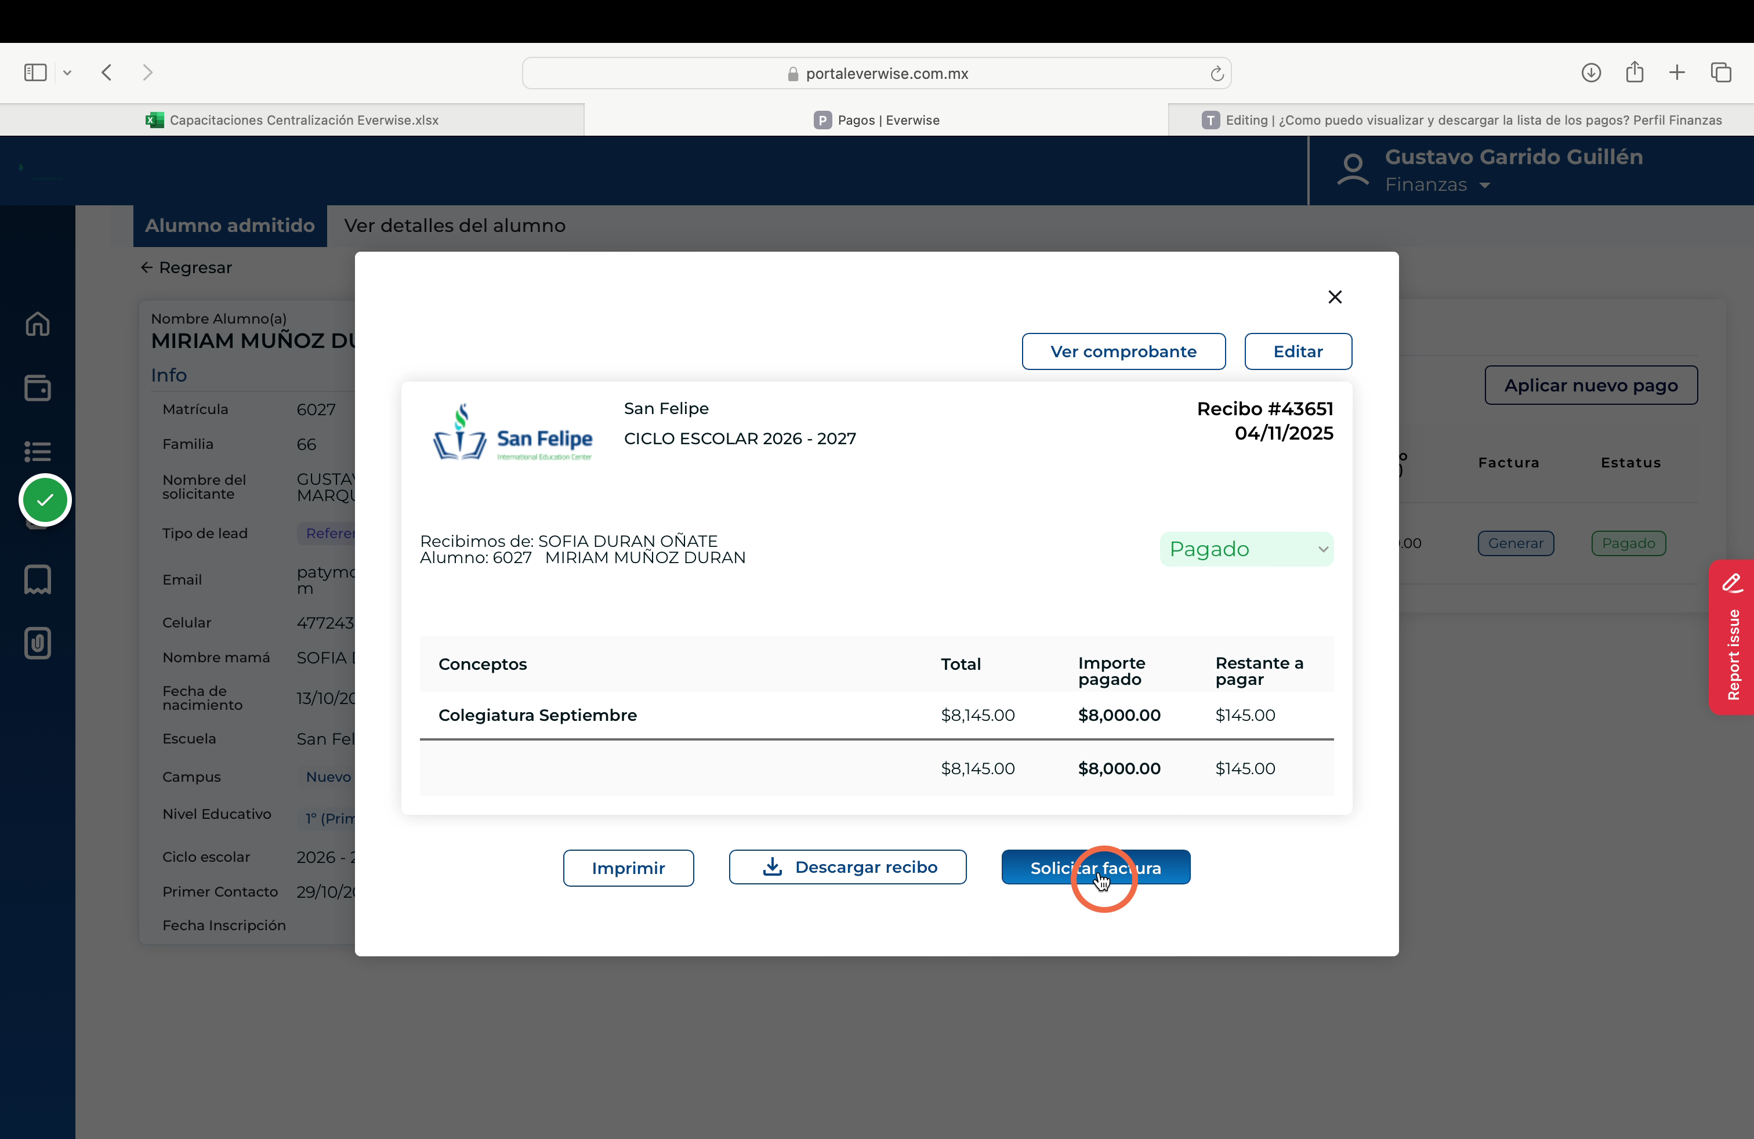Click the Imprimir button
The width and height of the screenshot is (1754, 1139).
628,868
